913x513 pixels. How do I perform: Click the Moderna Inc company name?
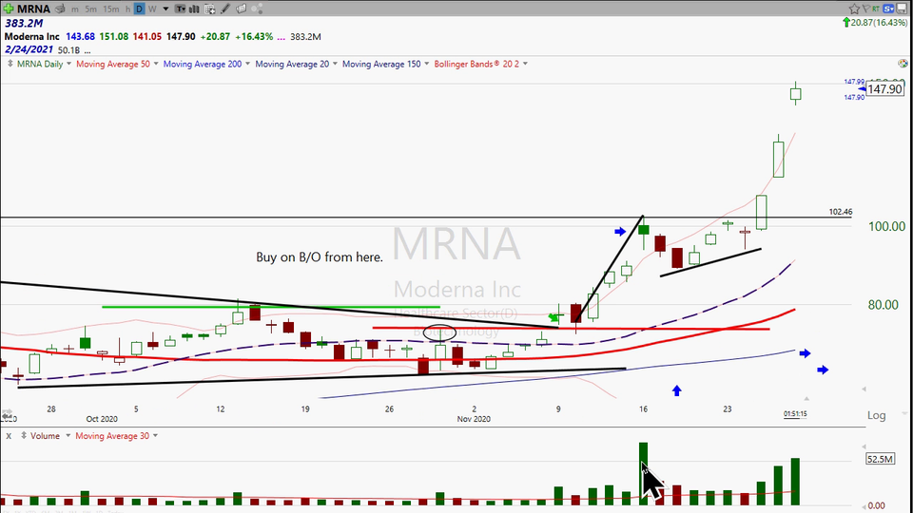tap(32, 36)
